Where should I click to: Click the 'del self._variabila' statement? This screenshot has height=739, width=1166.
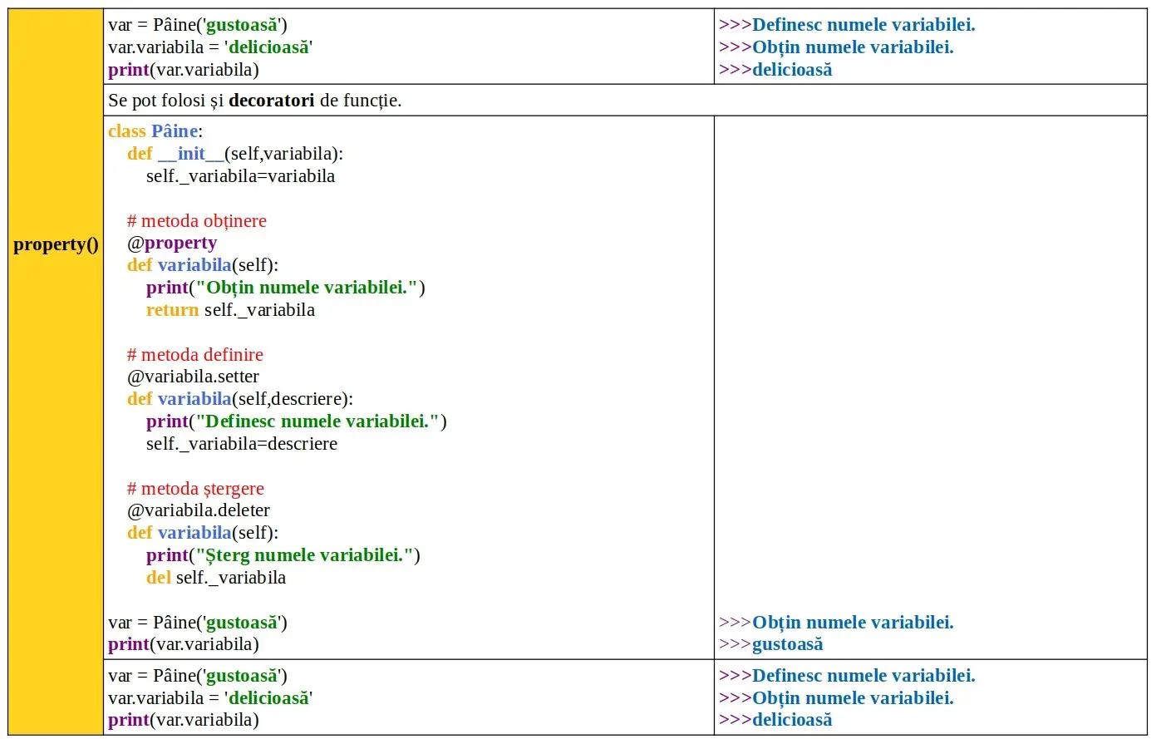(x=216, y=578)
